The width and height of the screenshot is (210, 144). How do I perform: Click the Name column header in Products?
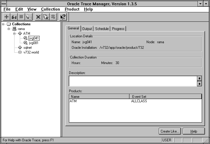point(99,96)
